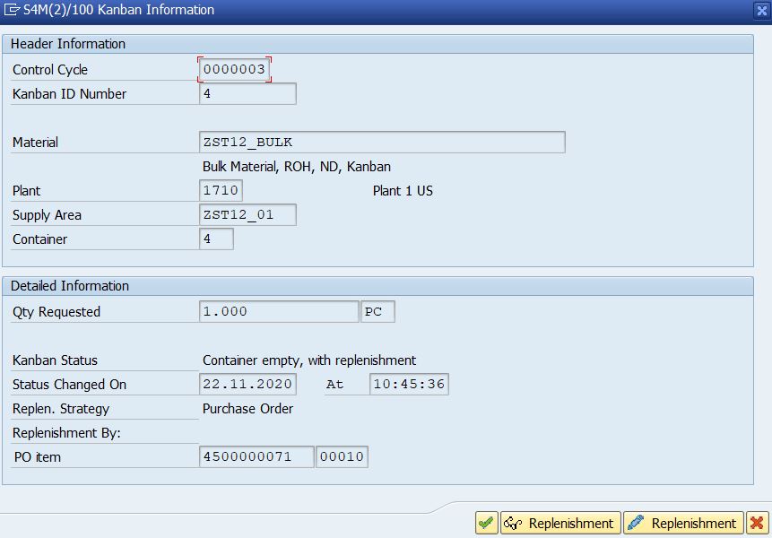Click the red X cancel icon
This screenshot has height=538, width=772.
pos(758,523)
